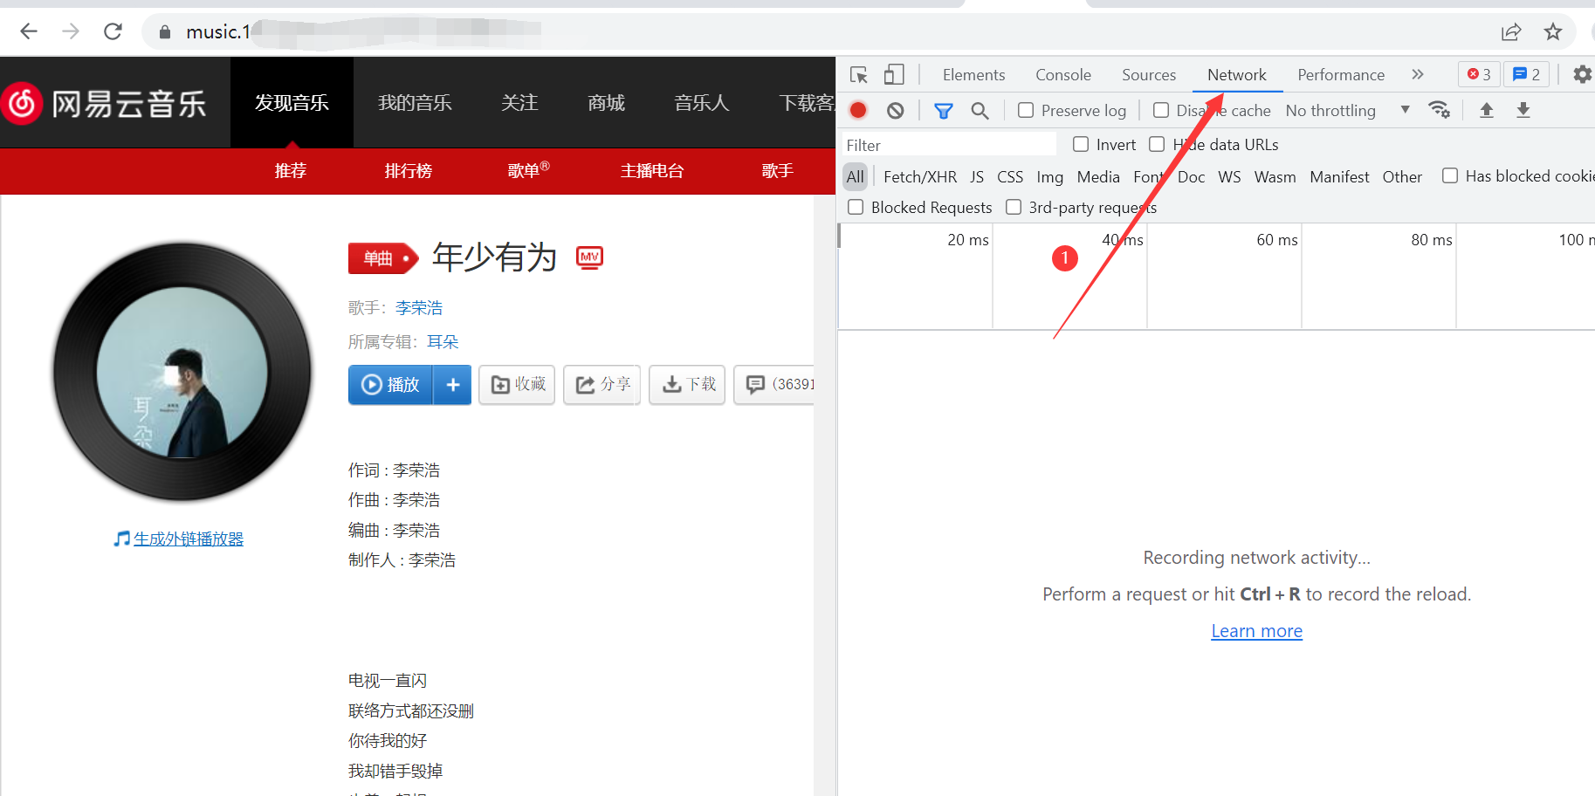The width and height of the screenshot is (1595, 796).
Task: Open network conditions wifi icon
Action: coord(1439,110)
